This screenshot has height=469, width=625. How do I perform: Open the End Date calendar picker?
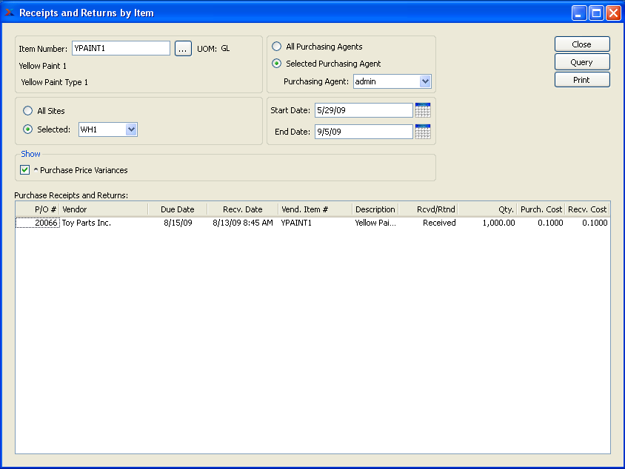[x=423, y=132]
